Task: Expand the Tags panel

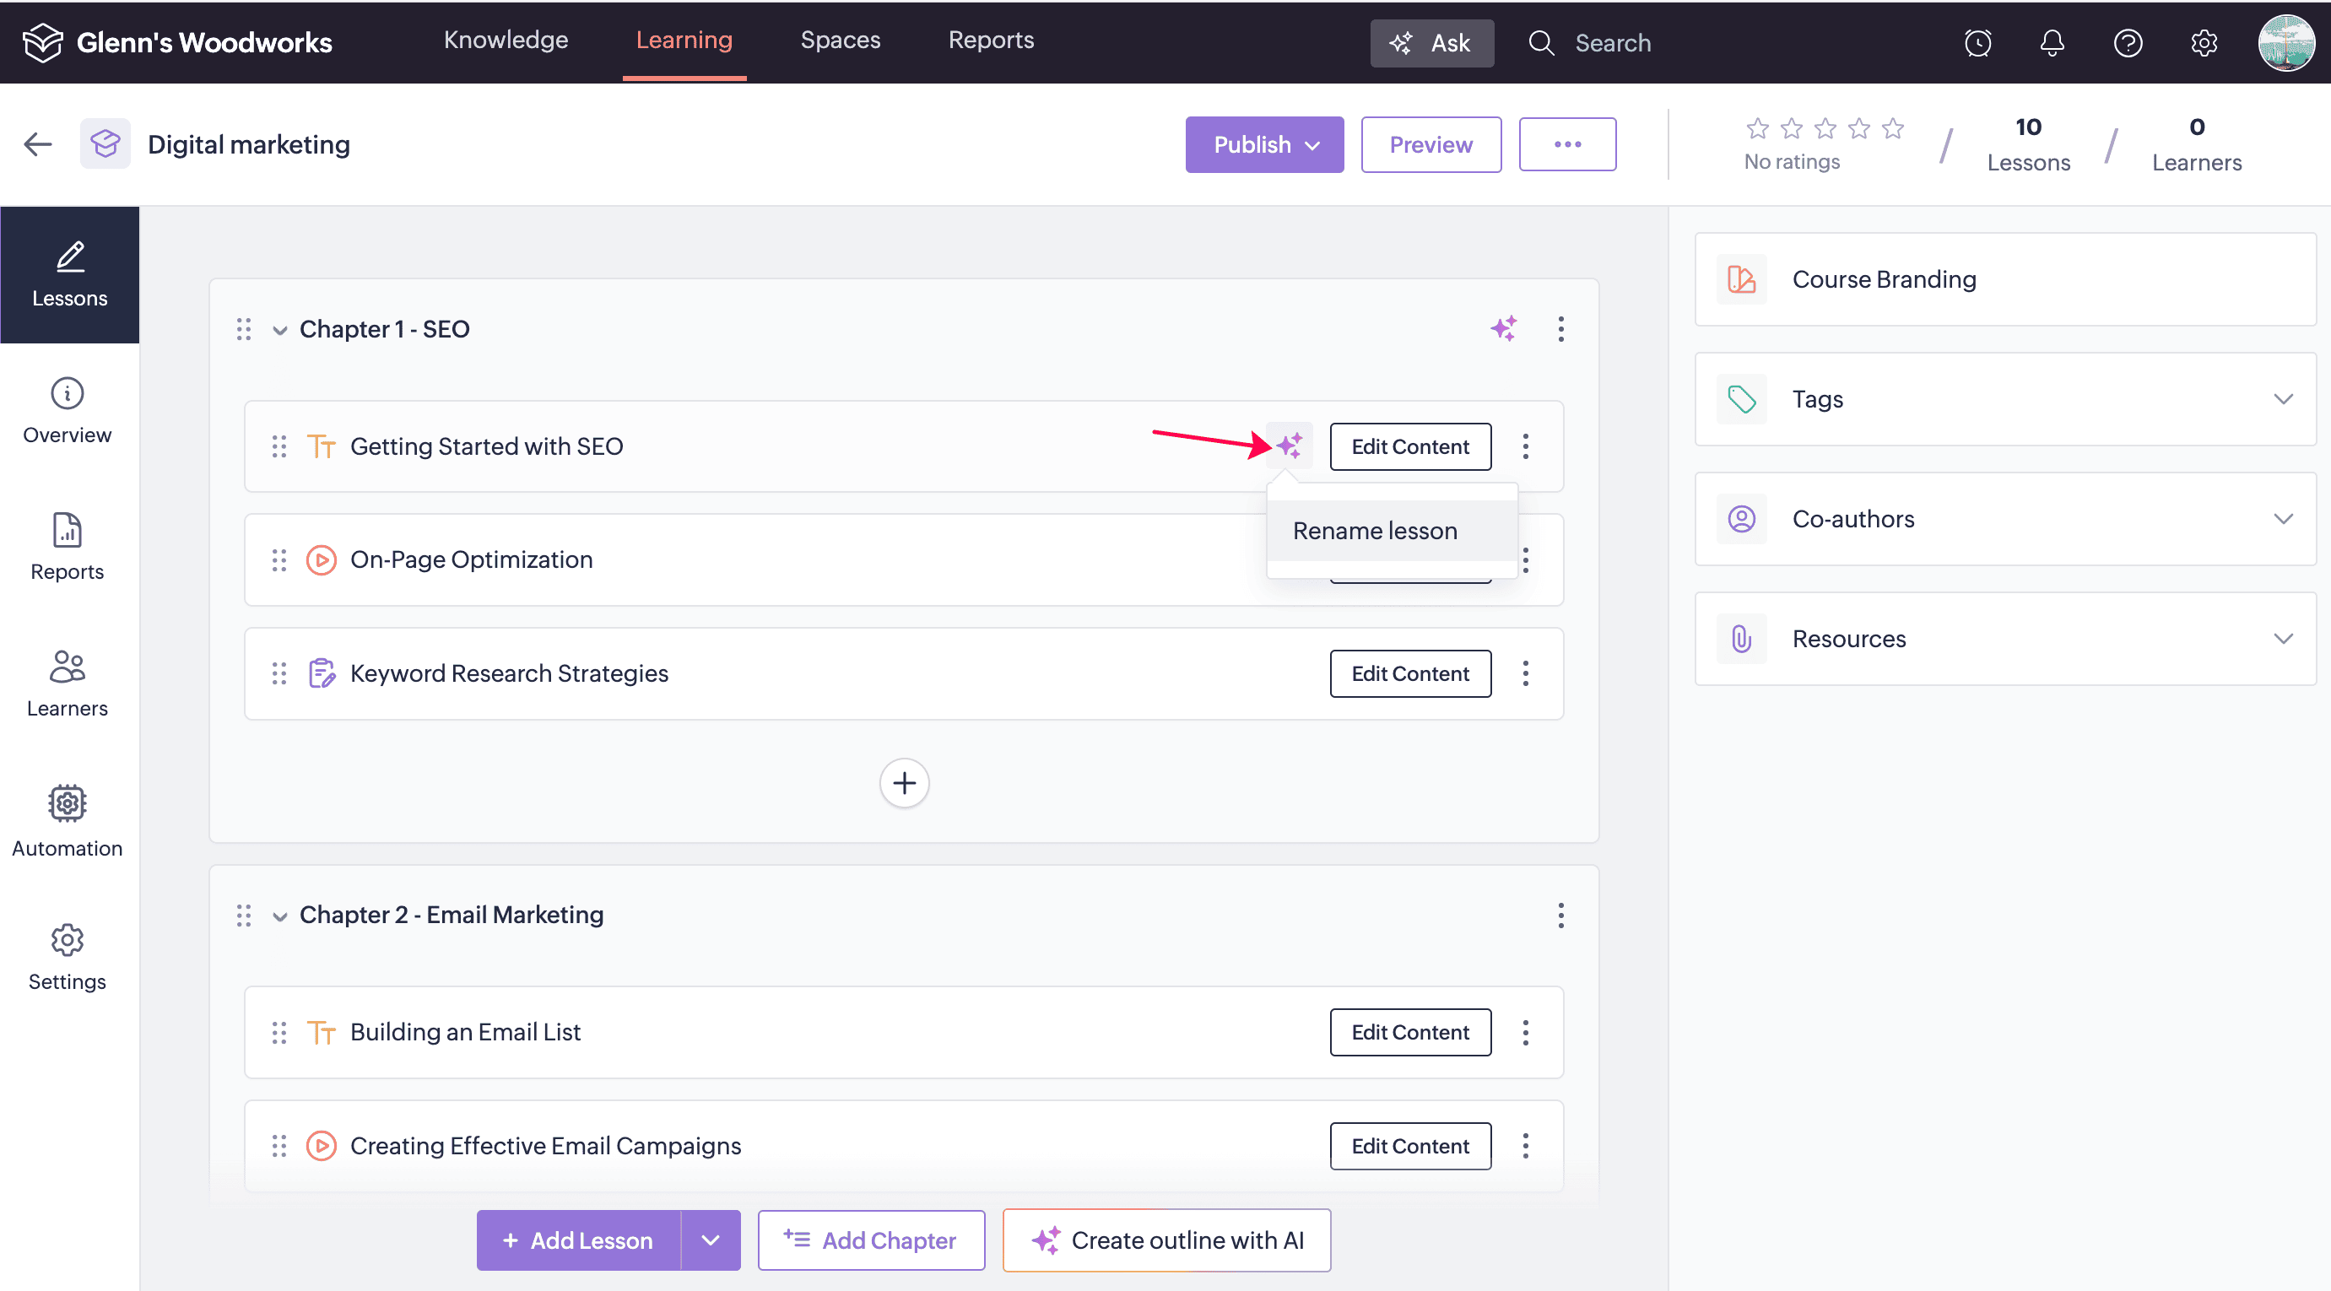Action: point(2282,399)
